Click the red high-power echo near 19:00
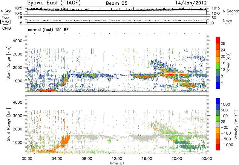 pos(171,74)
